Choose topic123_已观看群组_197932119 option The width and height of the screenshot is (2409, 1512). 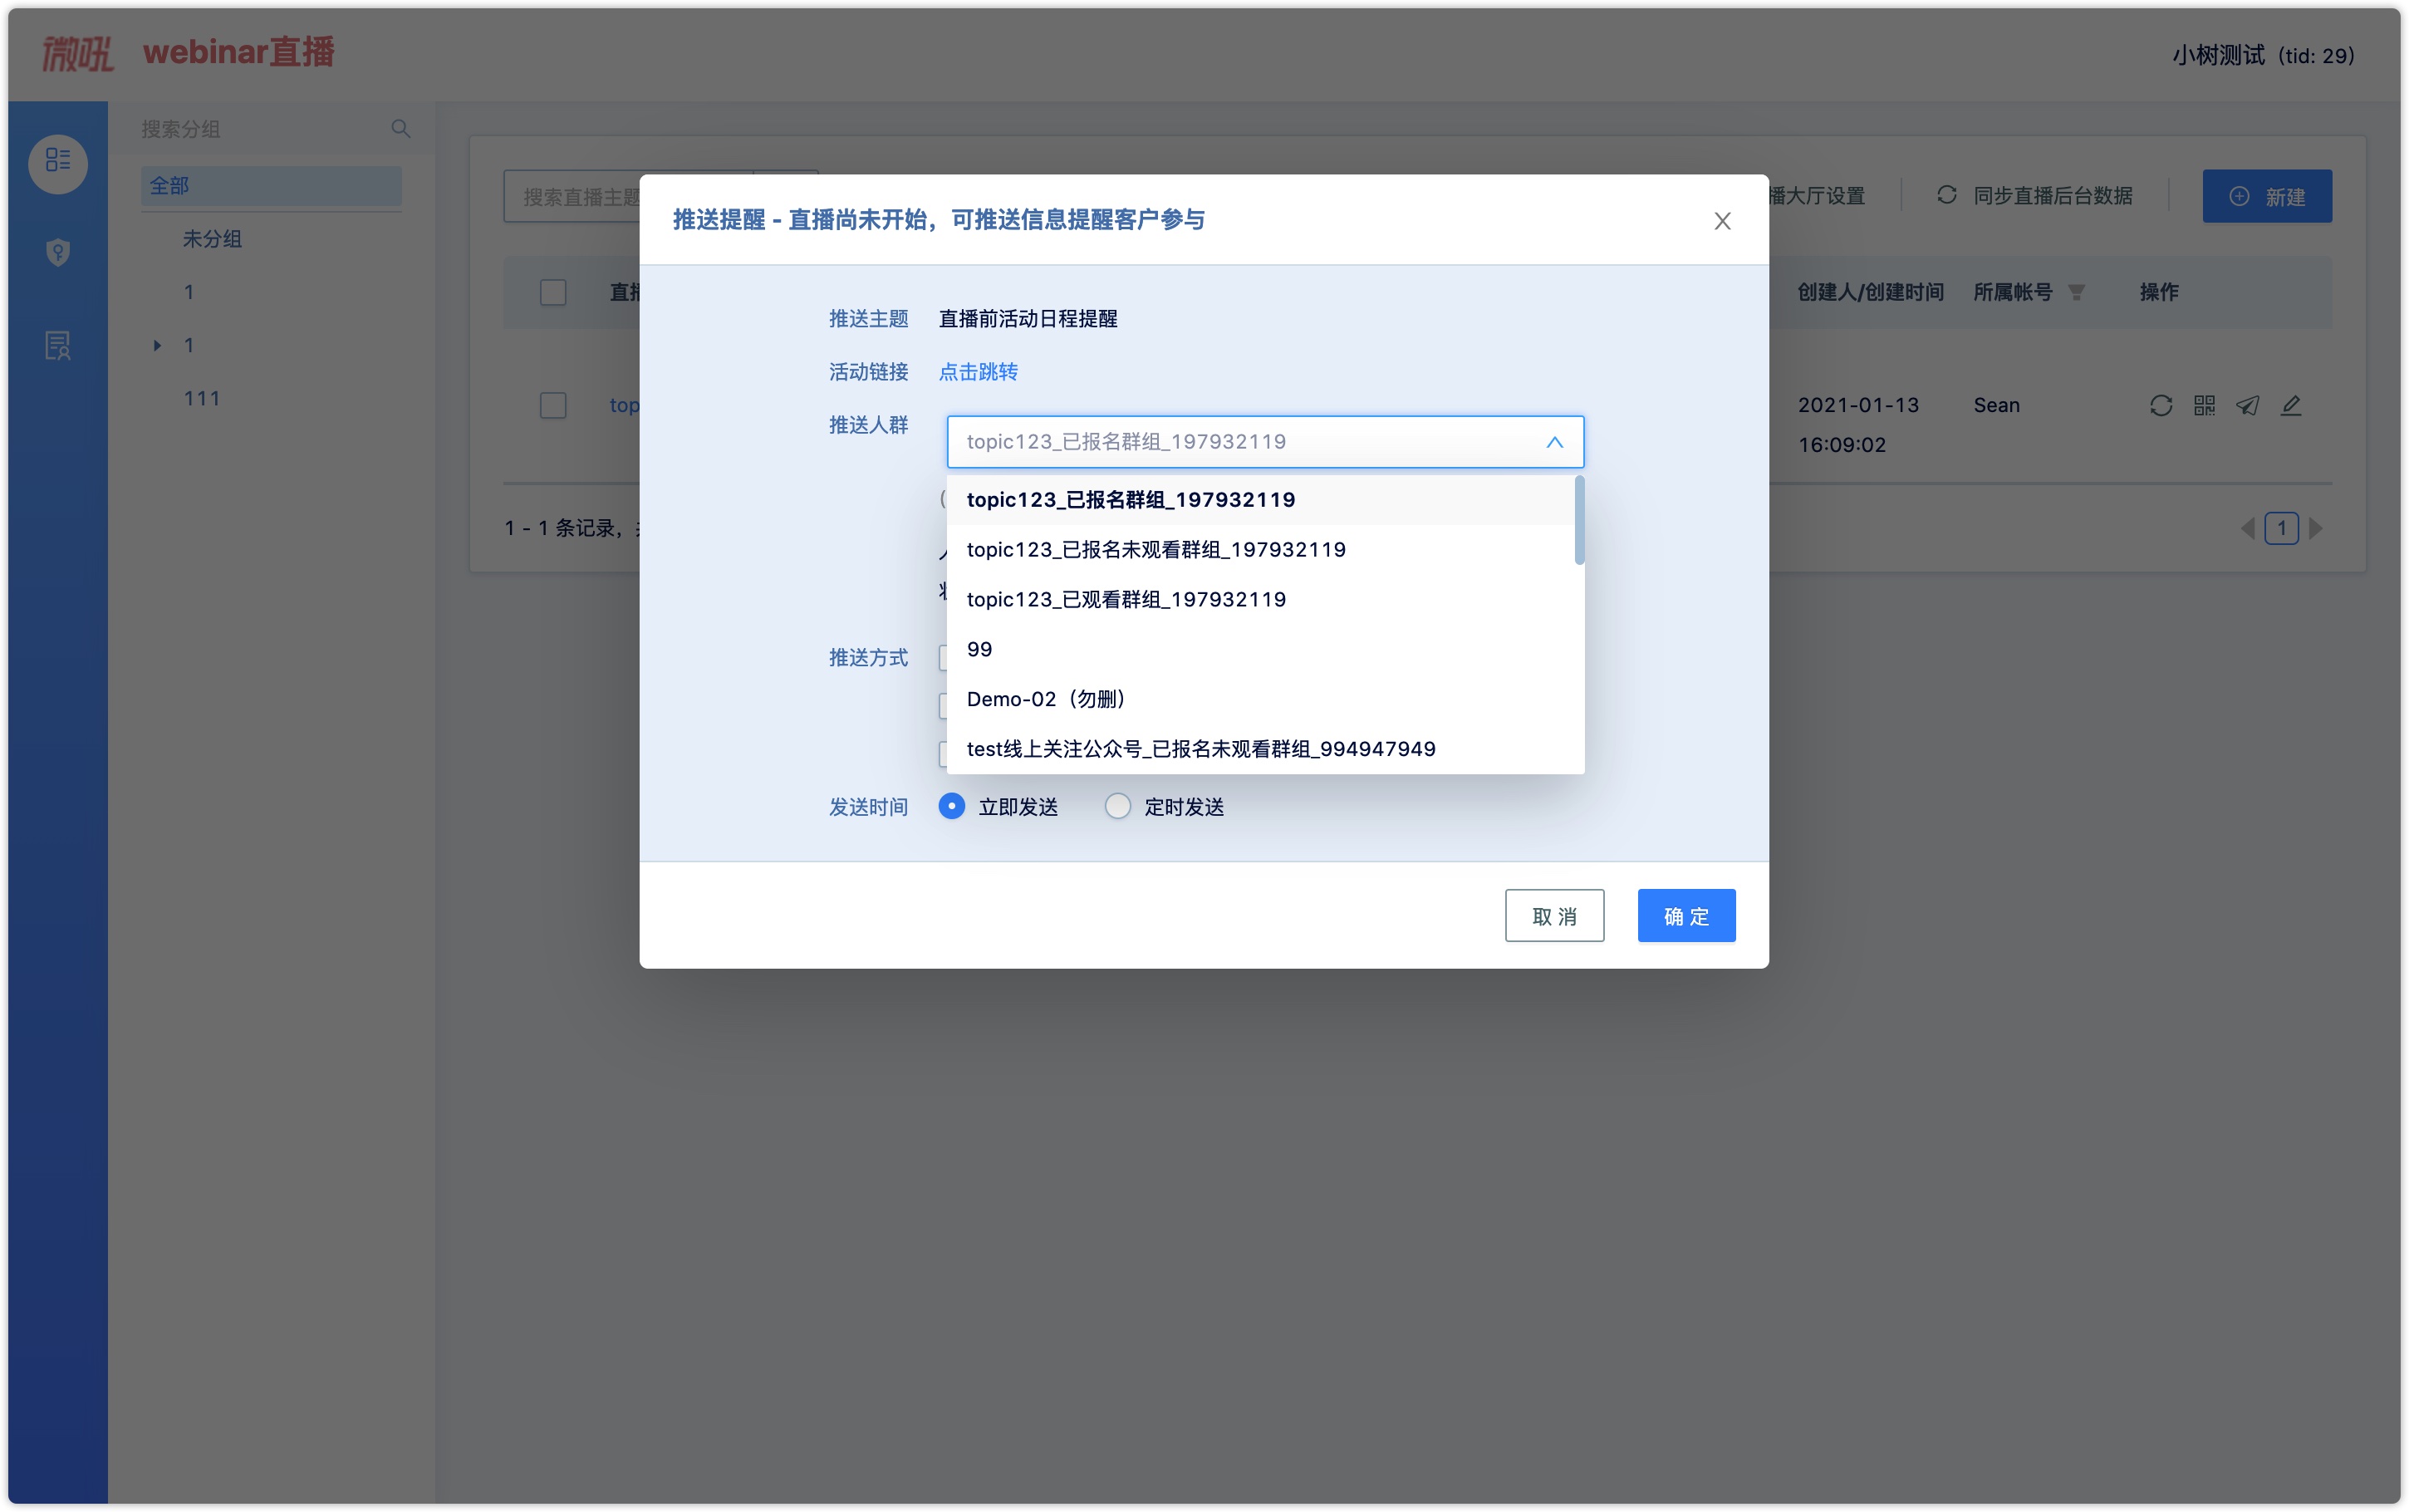tap(1259, 600)
